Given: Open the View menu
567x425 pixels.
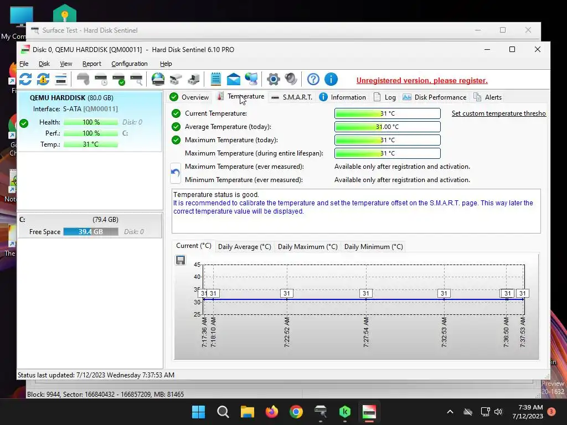Looking at the screenshot, I should tap(66, 64).
